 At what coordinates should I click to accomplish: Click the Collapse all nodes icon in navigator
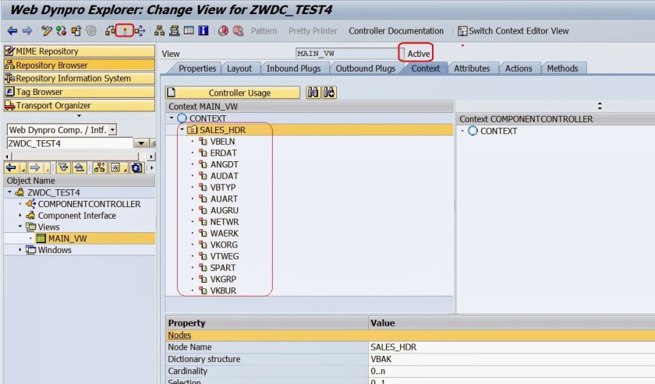pyautogui.click(x=79, y=167)
